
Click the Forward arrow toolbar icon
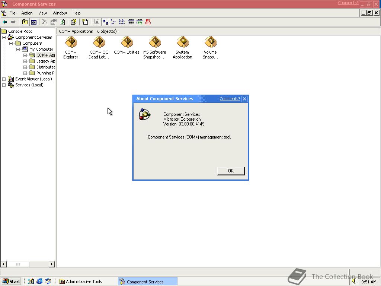pos(13,22)
